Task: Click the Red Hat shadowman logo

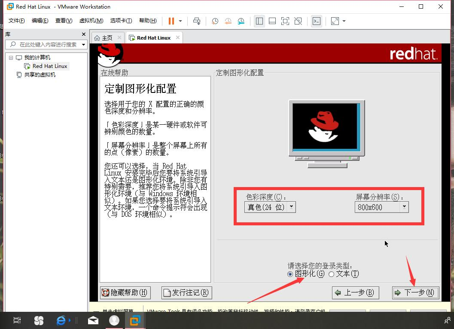Action: pos(110,55)
